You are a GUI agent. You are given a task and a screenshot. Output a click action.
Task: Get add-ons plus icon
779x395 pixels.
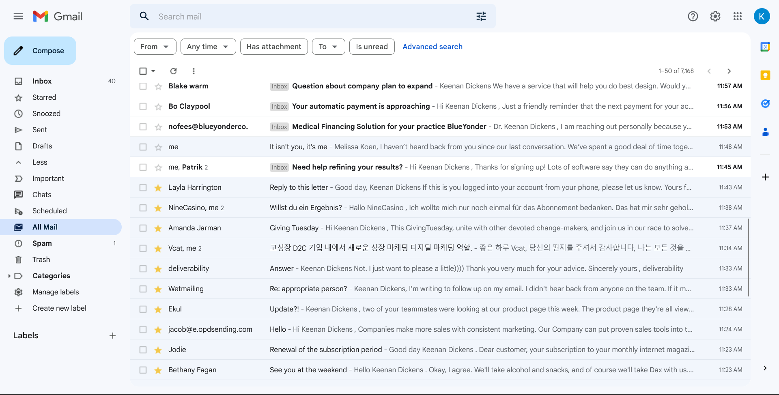point(765,177)
